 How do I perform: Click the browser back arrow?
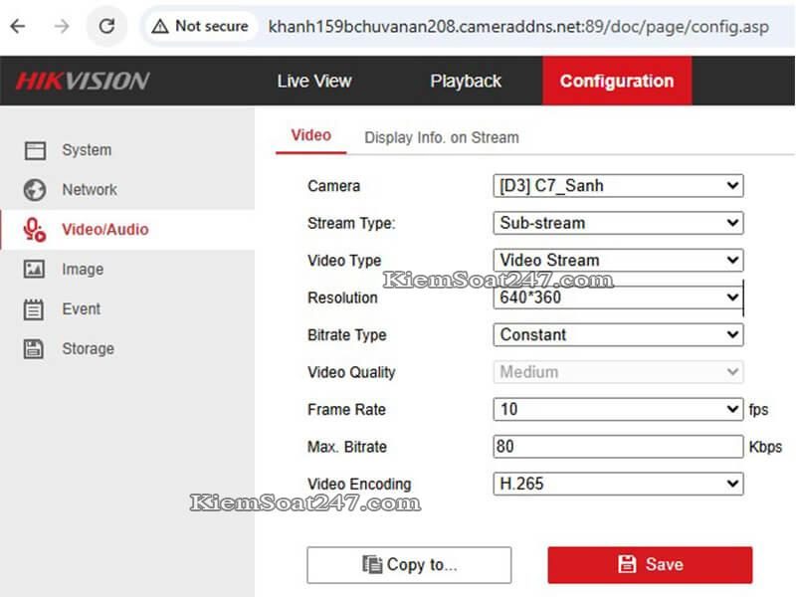click(18, 26)
